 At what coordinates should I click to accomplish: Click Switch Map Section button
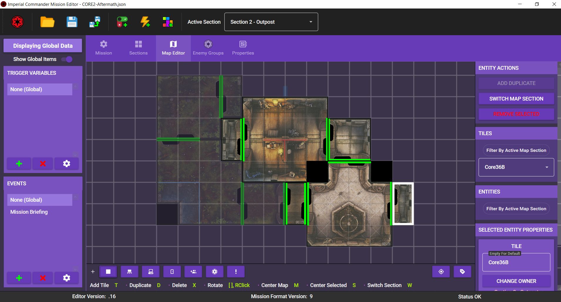coord(516,99)
